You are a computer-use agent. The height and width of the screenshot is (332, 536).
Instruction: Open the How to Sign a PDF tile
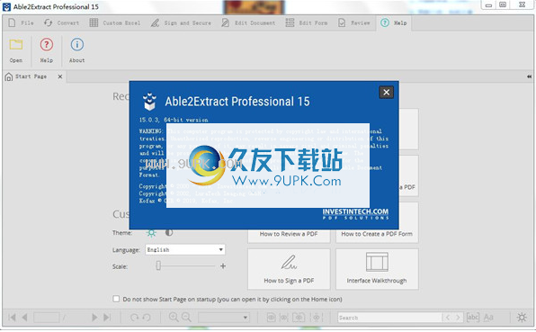coord(289,269)
